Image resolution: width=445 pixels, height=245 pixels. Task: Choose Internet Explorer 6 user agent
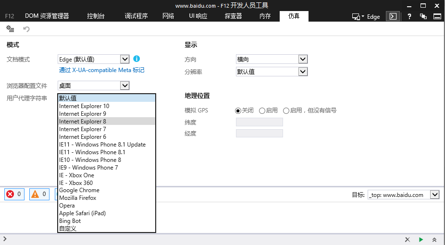click(x=107, y=137)
